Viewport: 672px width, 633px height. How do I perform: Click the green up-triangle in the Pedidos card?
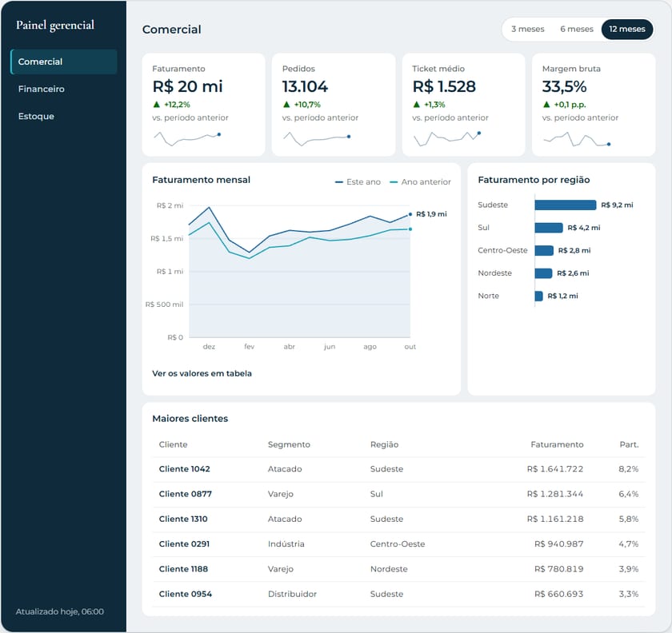(286, 104)
